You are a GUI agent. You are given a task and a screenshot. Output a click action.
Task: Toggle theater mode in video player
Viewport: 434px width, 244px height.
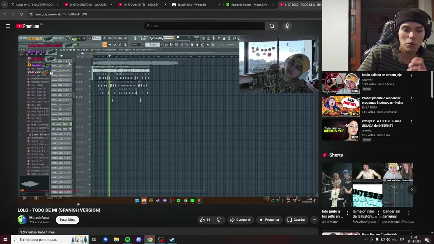(299, 198)
